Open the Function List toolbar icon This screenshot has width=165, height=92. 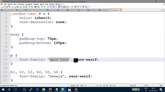tap(67, 7)
